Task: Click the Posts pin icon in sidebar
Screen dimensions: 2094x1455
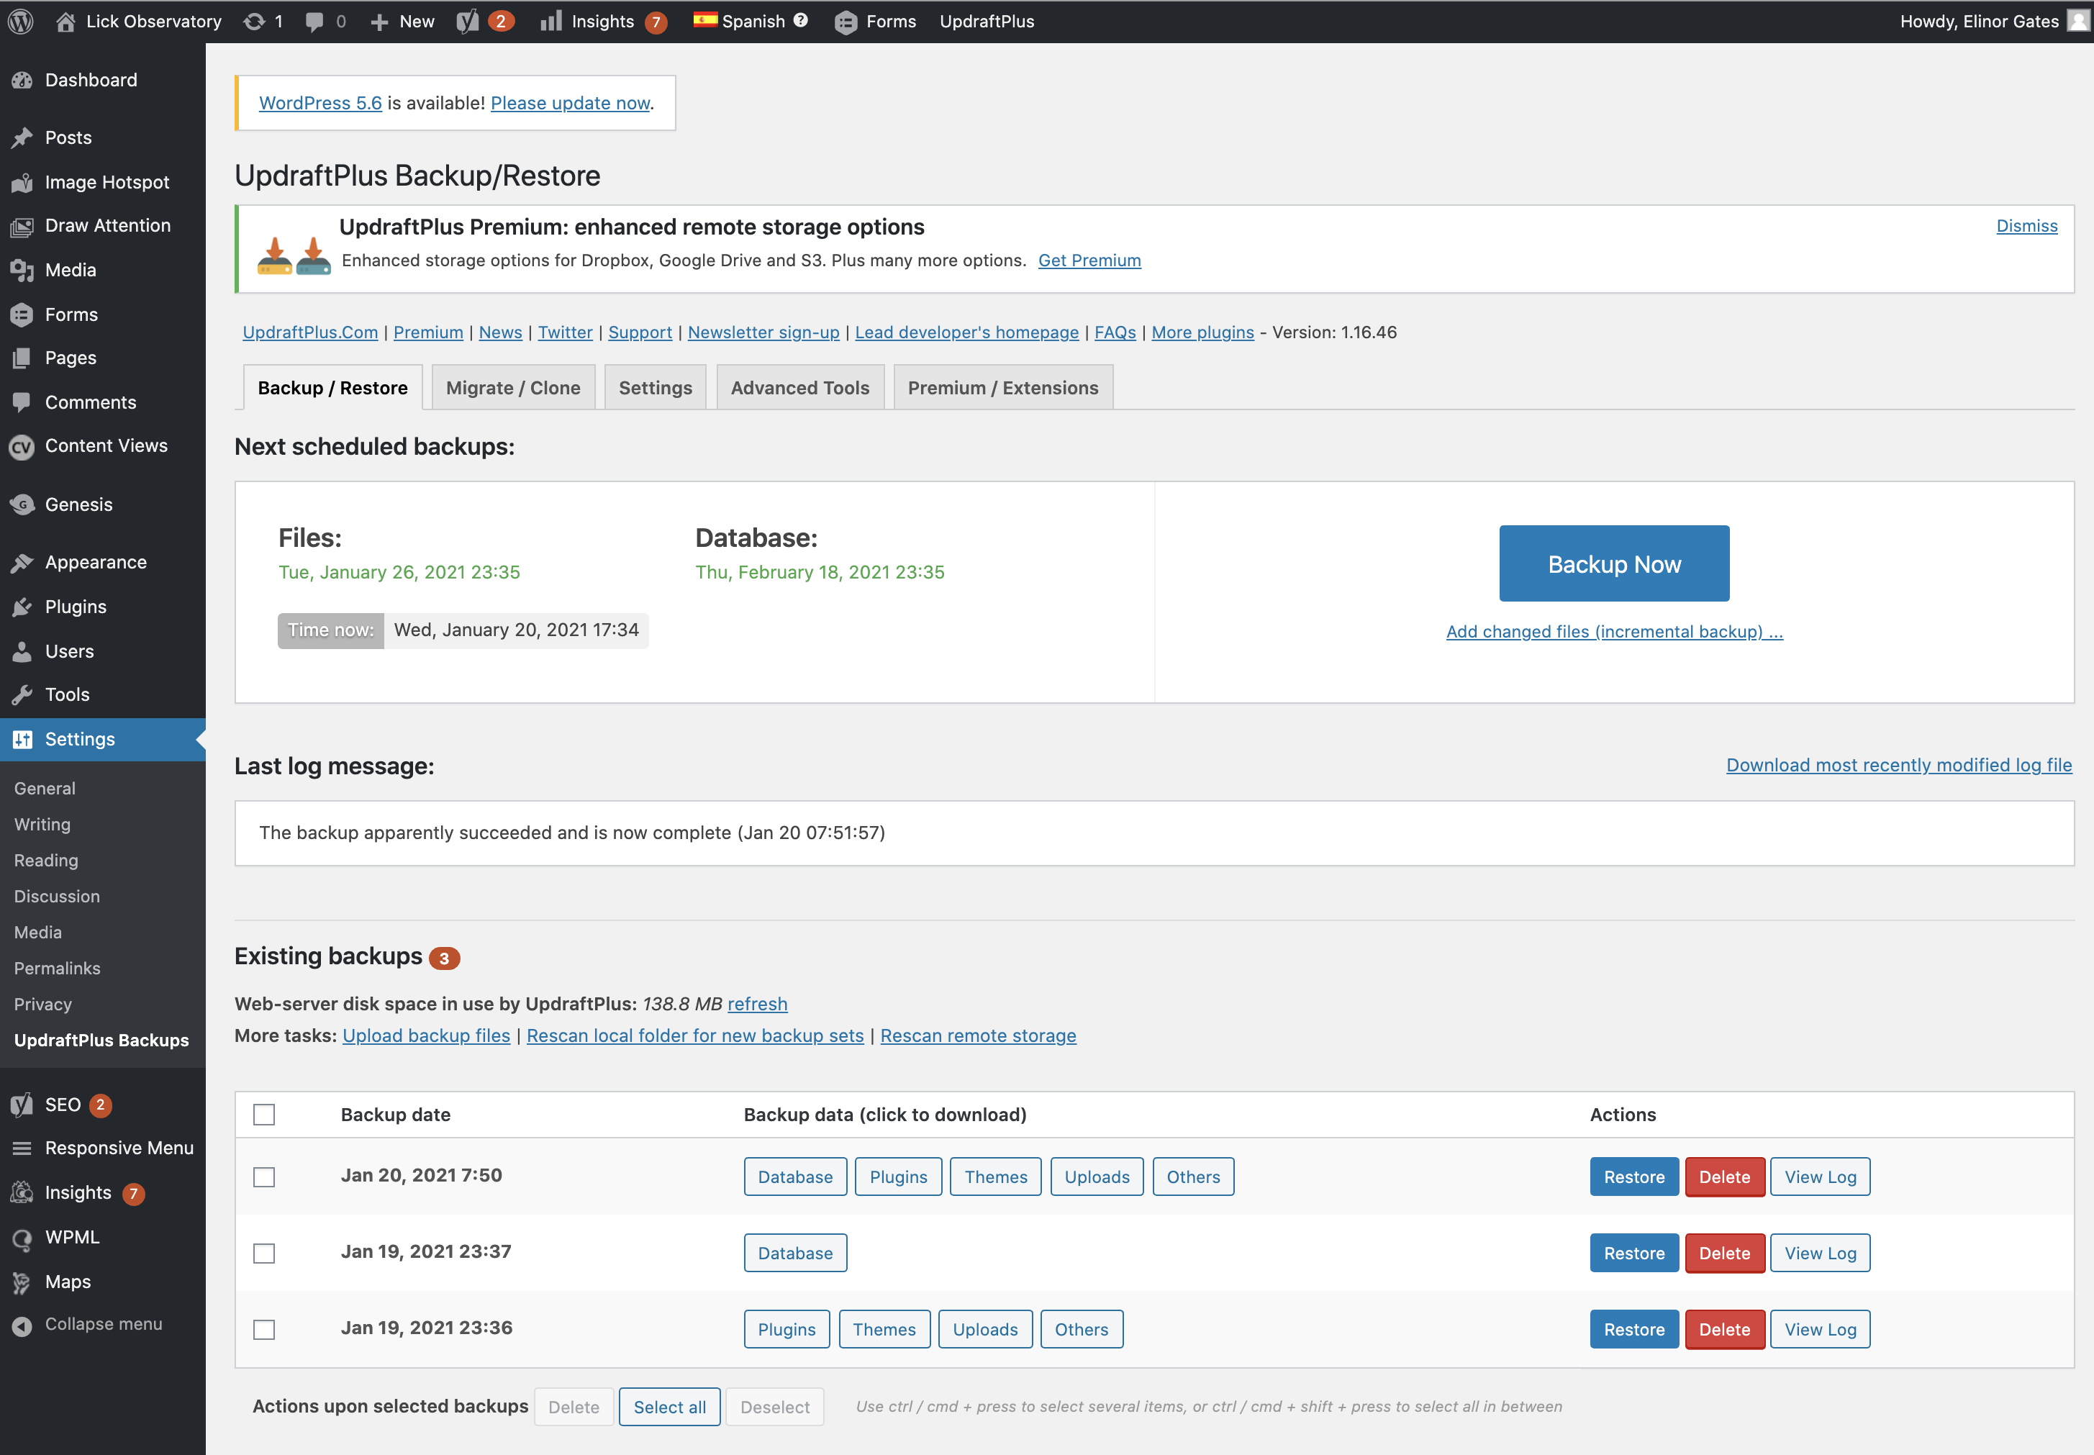Action: point(22,137)
